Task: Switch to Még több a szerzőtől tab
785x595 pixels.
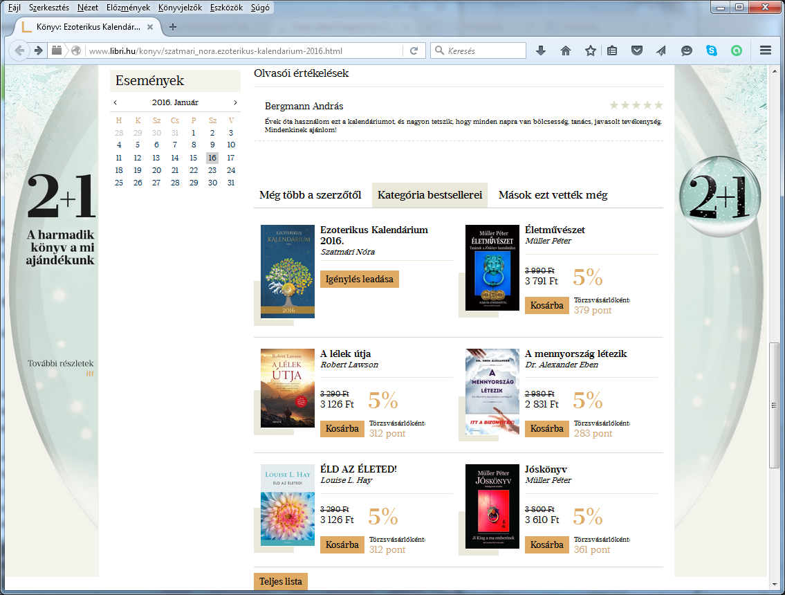Action: click(x=311, y=195)
